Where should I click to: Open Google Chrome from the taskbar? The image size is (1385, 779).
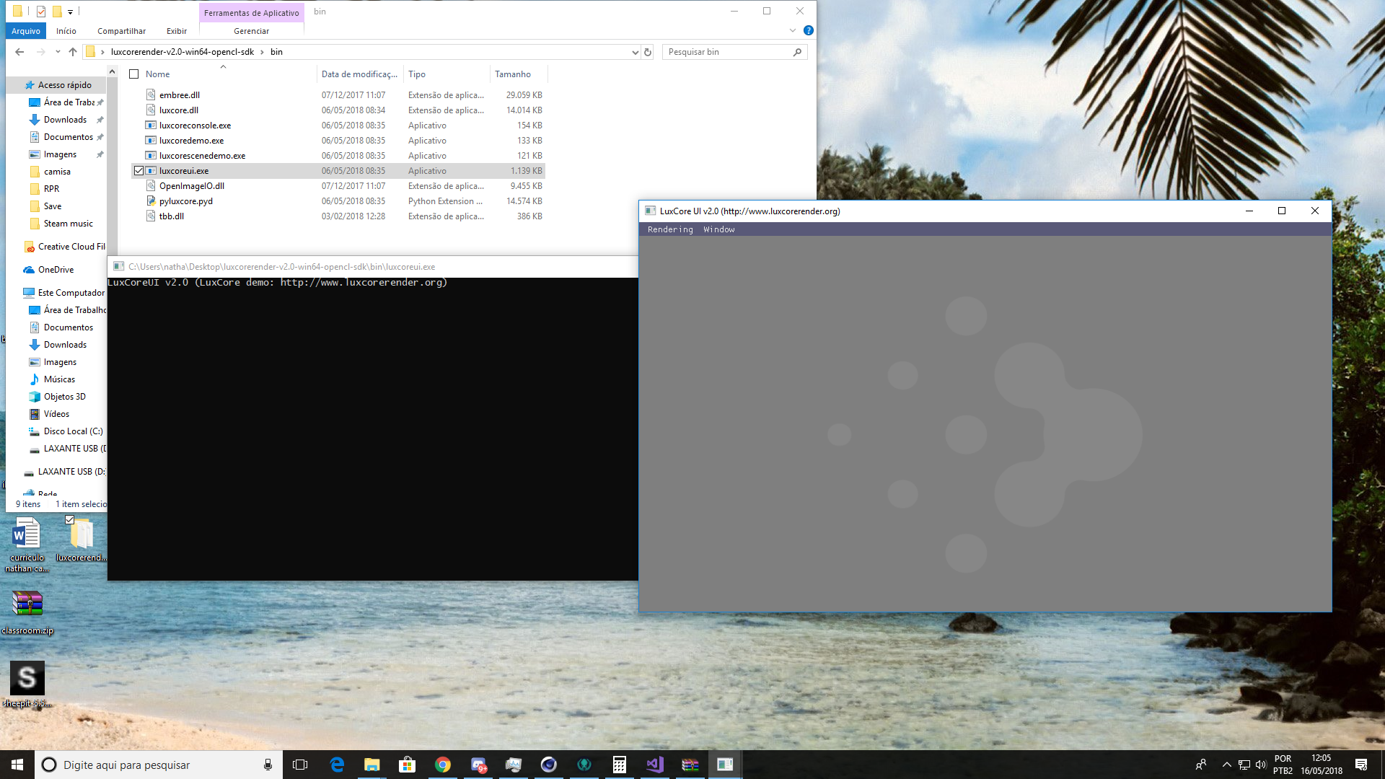click(x=442, y=765)
